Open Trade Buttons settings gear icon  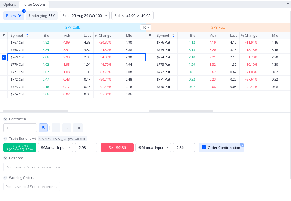pyautogui.click(x=34, y=139)
